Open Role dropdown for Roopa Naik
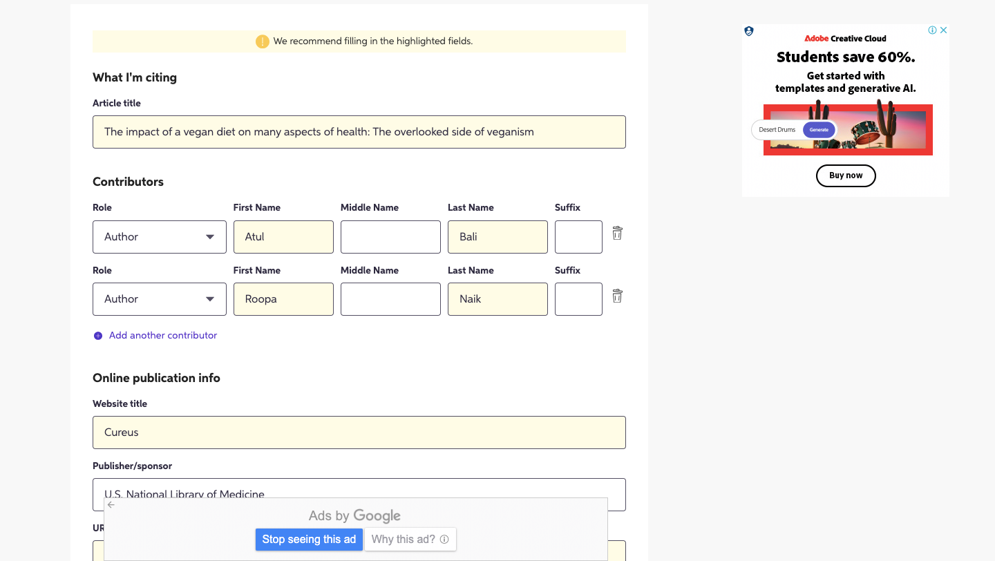Image resolution: width=995 pixels, height=561 pixels. (160, 299)
